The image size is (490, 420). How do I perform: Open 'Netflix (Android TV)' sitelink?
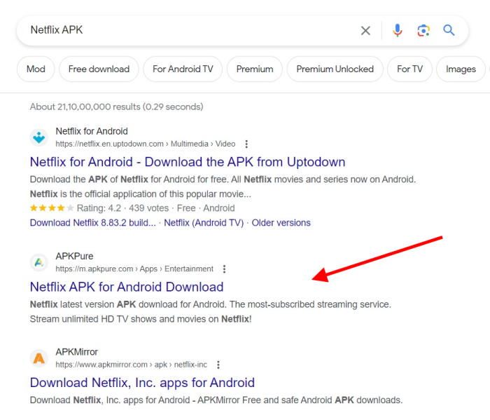pyautogui.click(x=204, y=223)
